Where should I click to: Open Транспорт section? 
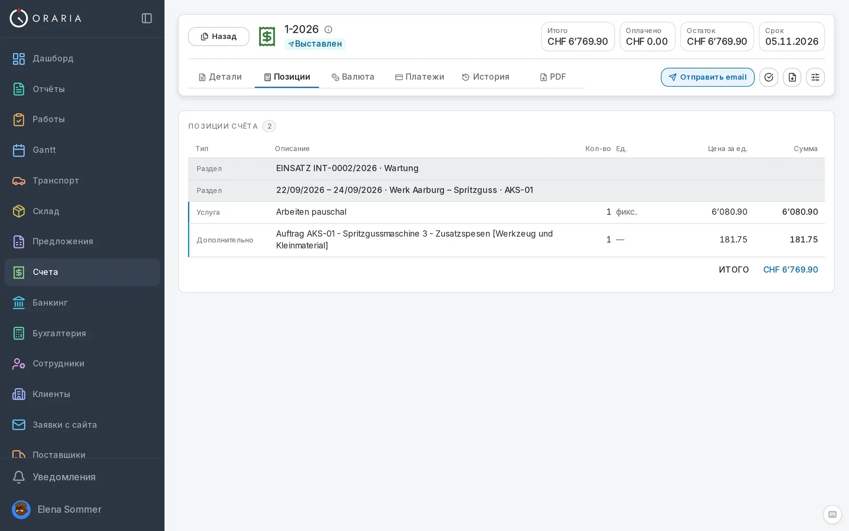tap(82, 181)
